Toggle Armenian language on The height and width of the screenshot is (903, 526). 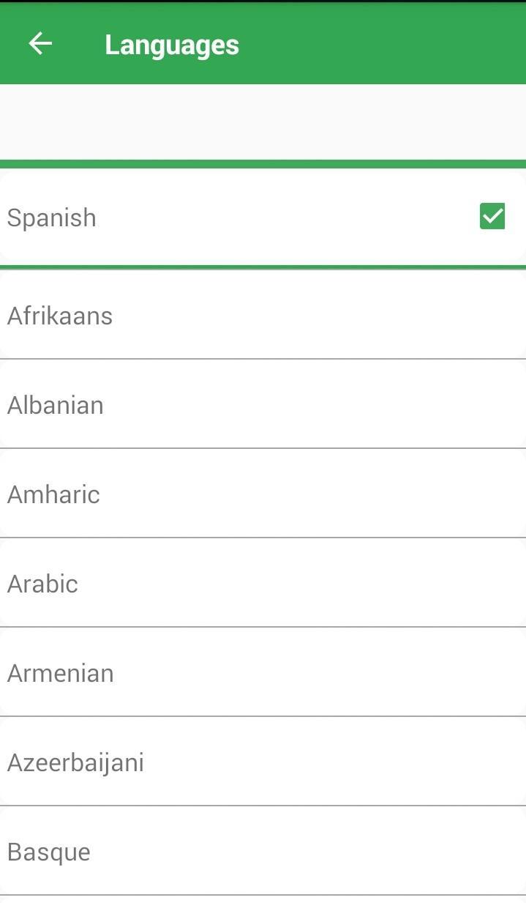(263, 673)
